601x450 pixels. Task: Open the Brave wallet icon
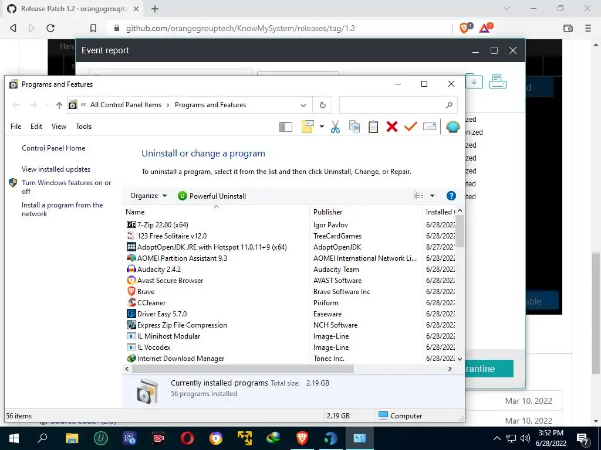coord(568,28)
